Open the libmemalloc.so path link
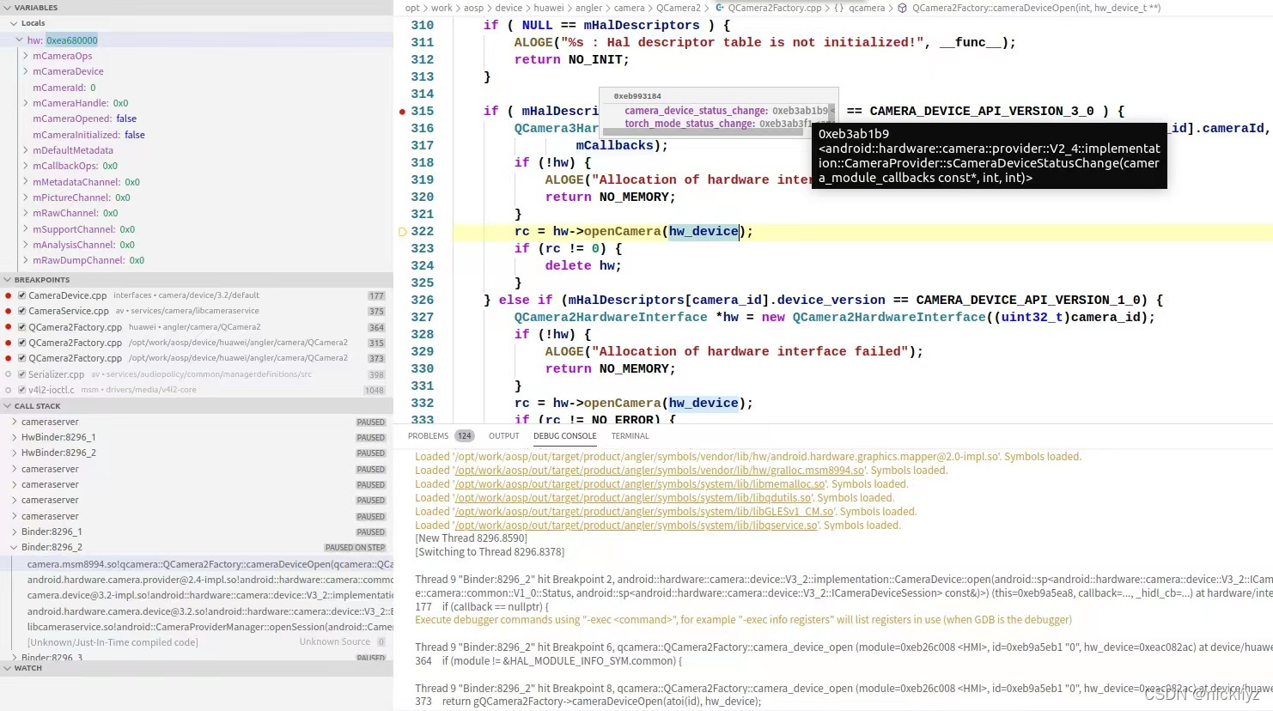1273x711 pixels. 639,484
